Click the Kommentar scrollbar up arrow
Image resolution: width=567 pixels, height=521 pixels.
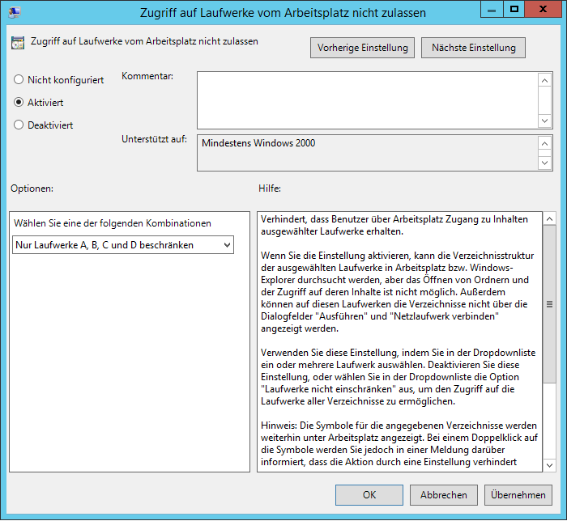tap(545, 80)
